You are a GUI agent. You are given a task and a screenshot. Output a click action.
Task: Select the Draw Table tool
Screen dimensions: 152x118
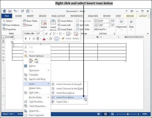coord(30,21)
